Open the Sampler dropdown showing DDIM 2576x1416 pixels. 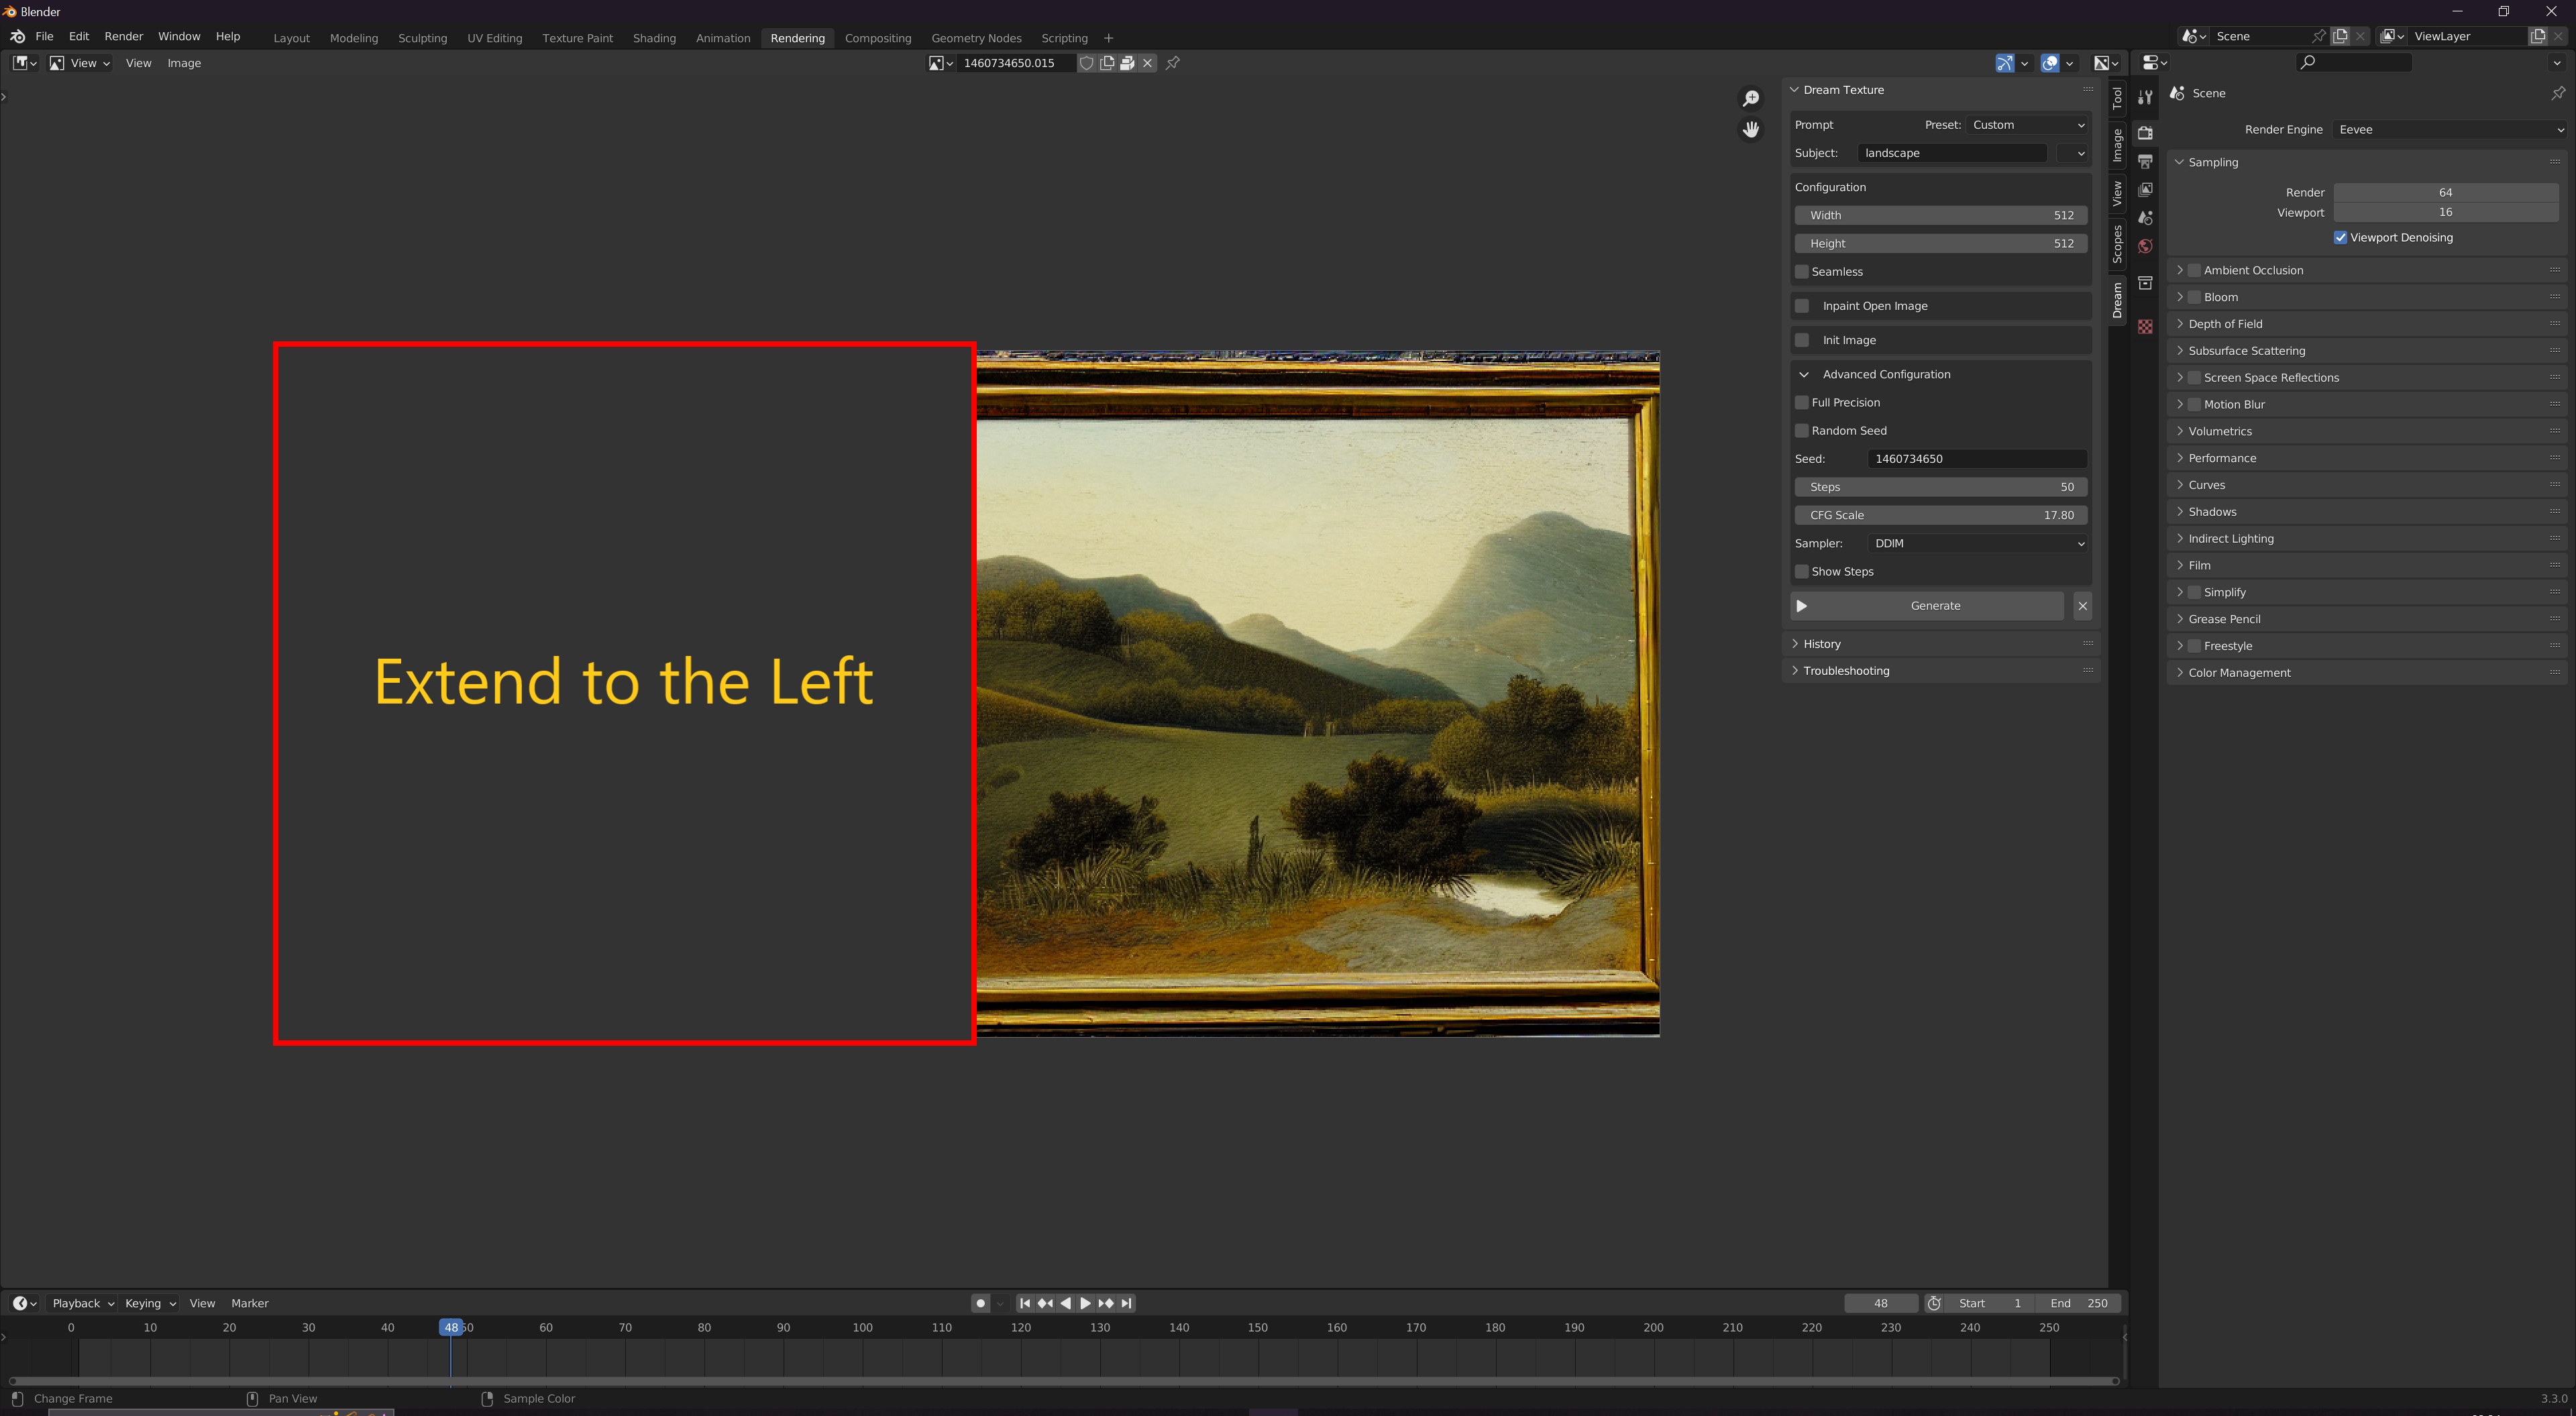[x=1977, y=544]
